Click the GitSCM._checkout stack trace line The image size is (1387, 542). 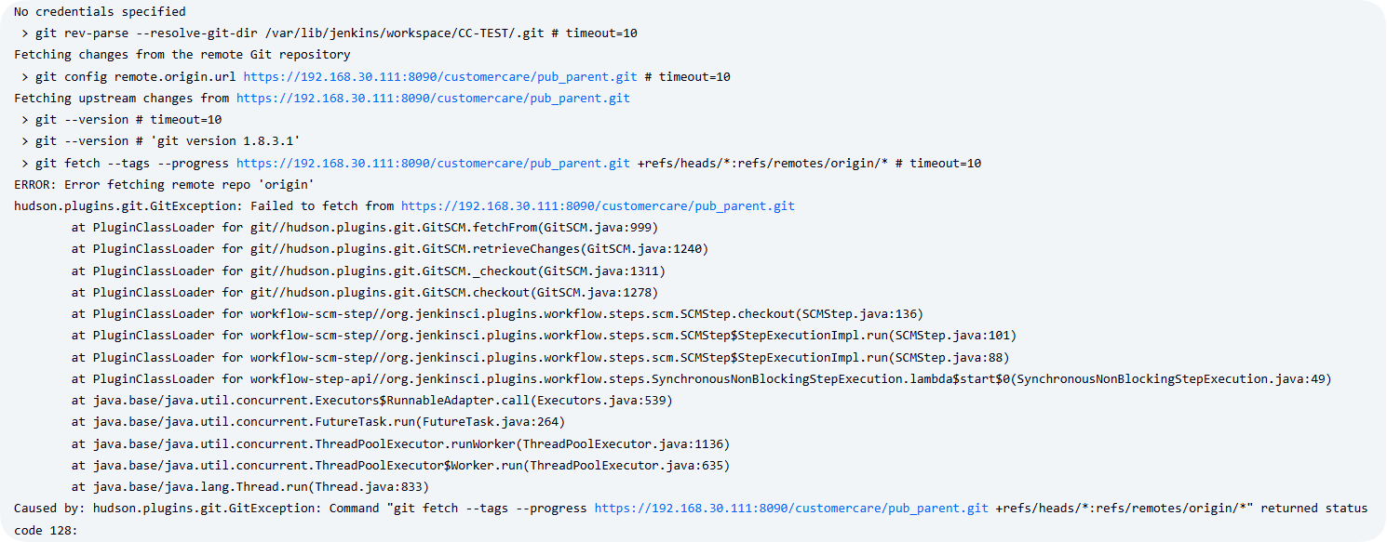coord(368,271)
